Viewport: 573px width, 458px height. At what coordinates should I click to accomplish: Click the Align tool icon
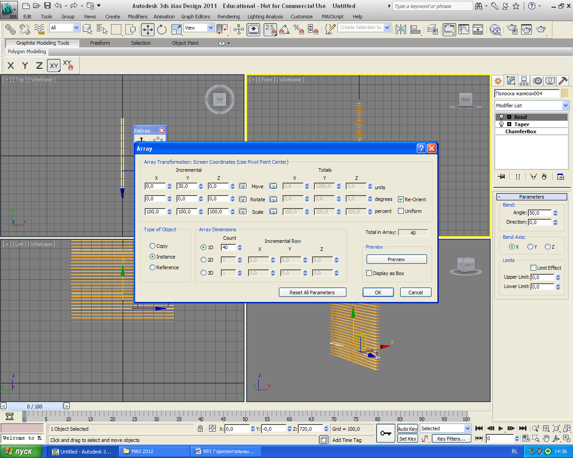pyautogui.click(x=415, y=30)
